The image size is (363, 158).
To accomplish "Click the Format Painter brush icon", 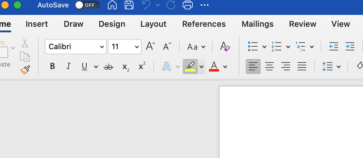I will (x=25, y=70).
